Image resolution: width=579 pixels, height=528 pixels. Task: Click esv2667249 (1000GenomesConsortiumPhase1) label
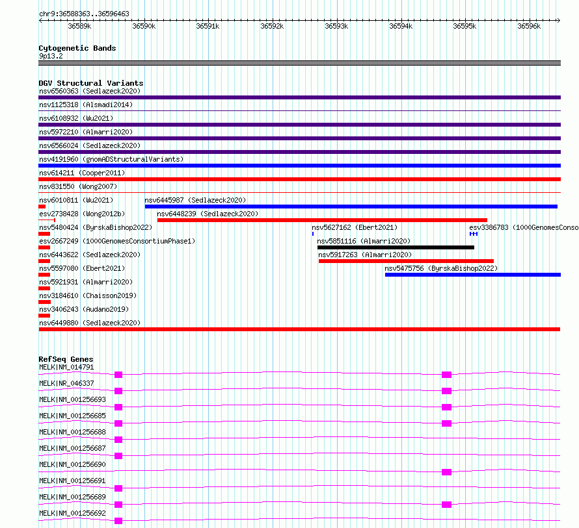pos(117,241)
